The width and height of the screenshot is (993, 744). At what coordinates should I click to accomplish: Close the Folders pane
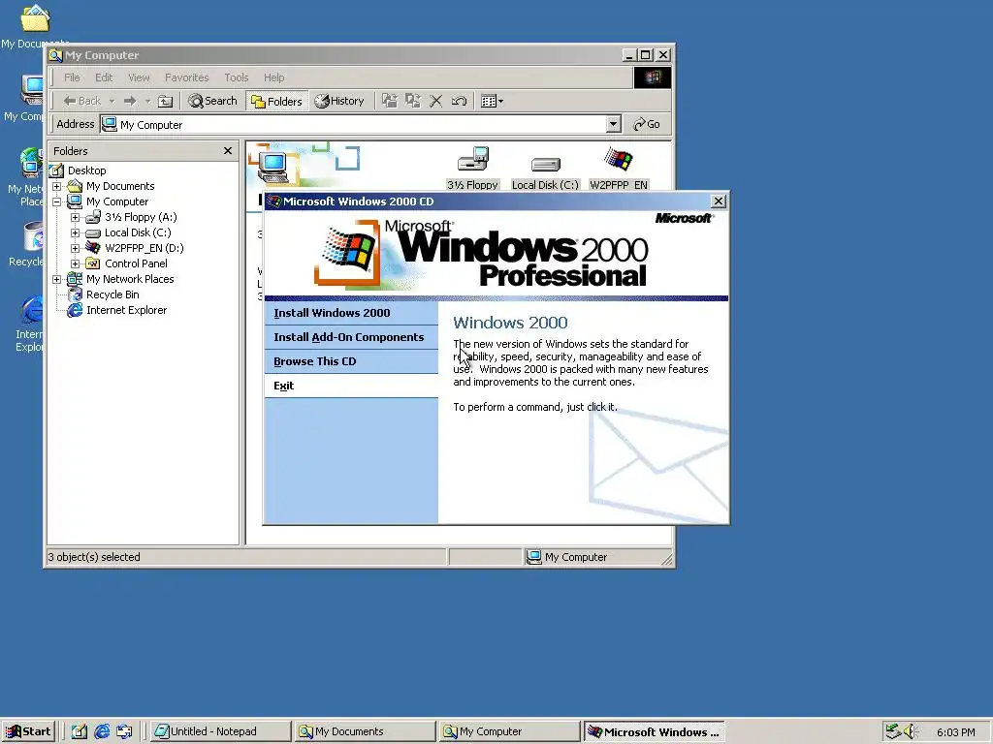[228, 150]
